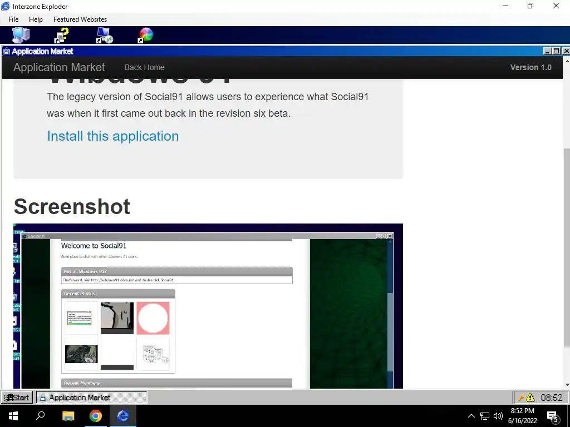
Task: Minimize the inner Application Market window
Action: coord(547,51)
